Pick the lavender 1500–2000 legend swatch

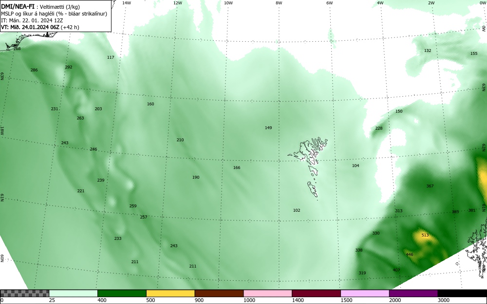pos(365,293)
